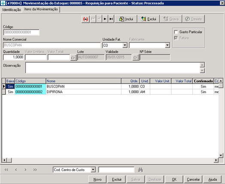Screen dimensions: 225x184
Task: Open the Unidade Fat. dropdown
Action: [x=125, y=46]
